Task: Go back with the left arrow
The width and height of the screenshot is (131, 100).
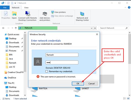Action: coord(3,28)
